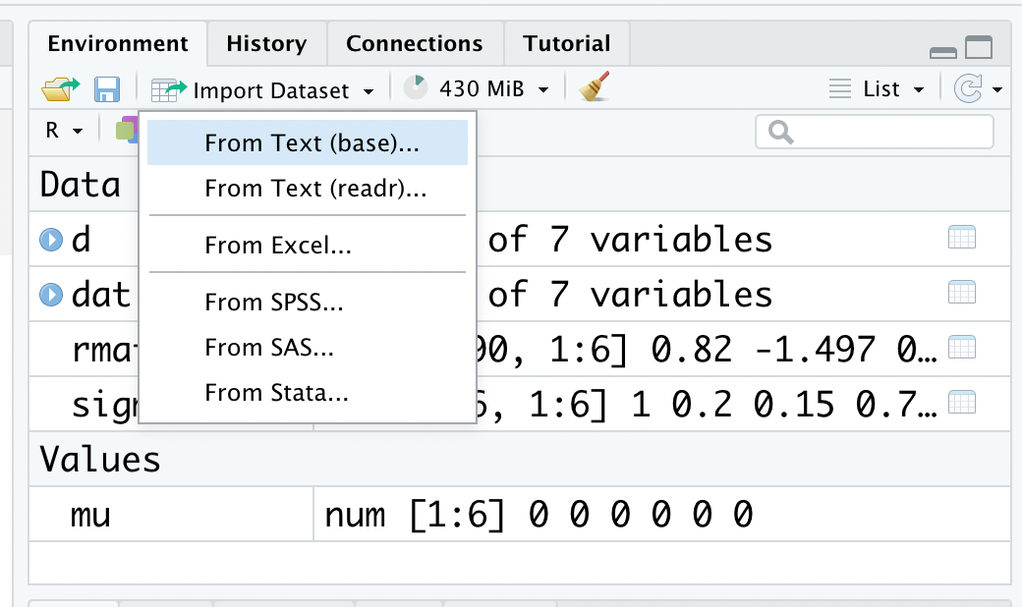Switch to the History tab
The height and width of the screenshot is (607, 1022).
tap(265, 44)
